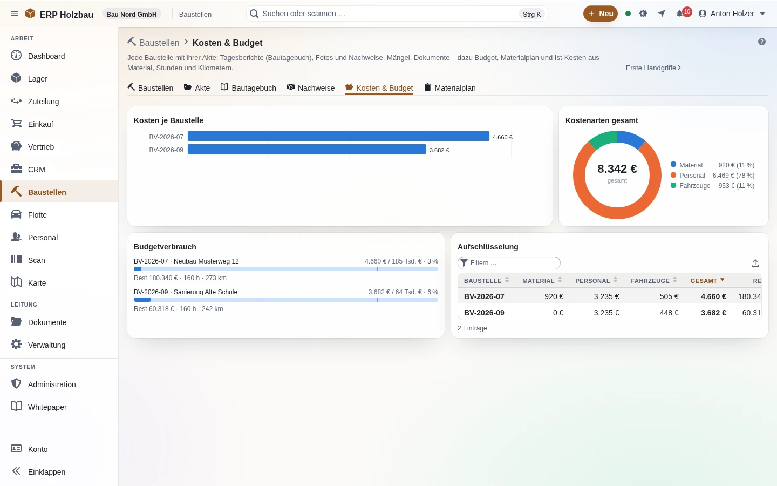Open the Nachweise tab
The width and height of the screenshot is (777, 486).
[311, 88]
